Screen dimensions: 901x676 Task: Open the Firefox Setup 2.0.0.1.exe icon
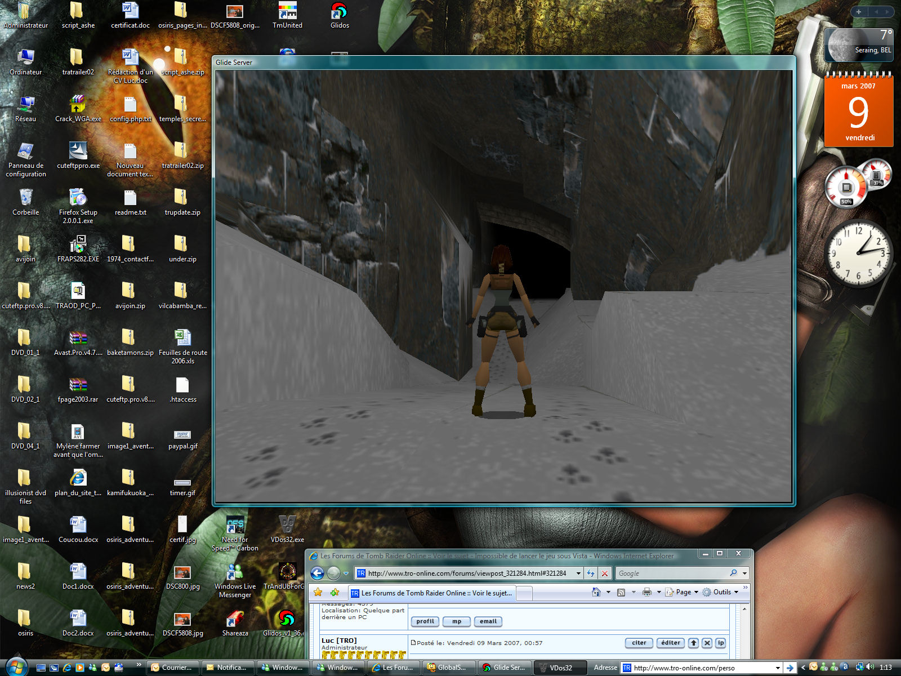pyautogui.click(x=78, y=206)
